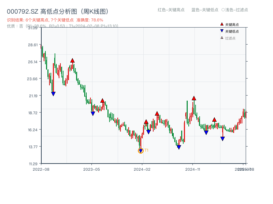Click the key high triangle at the 2024-11 spike
This screenshot has width=273, height=204.
pos(194,98)
